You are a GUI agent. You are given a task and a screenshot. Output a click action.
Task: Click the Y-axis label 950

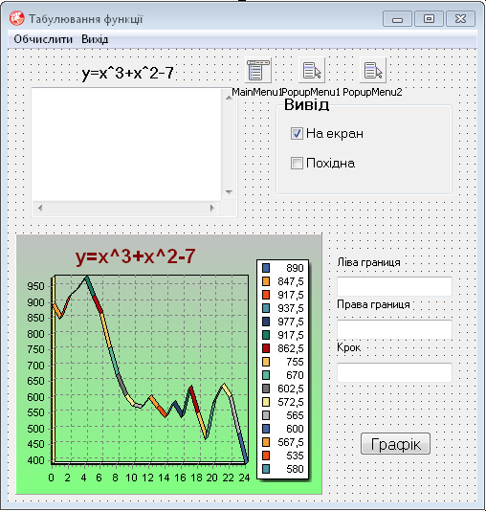(35, 286)
